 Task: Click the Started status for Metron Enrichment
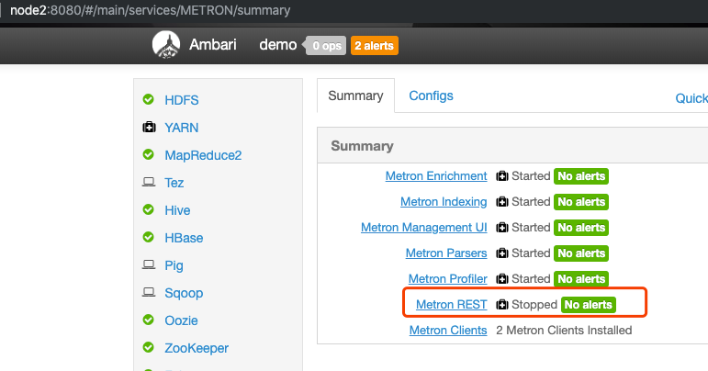531,176
